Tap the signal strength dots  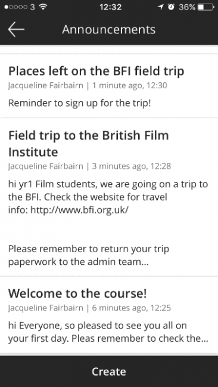16,7
